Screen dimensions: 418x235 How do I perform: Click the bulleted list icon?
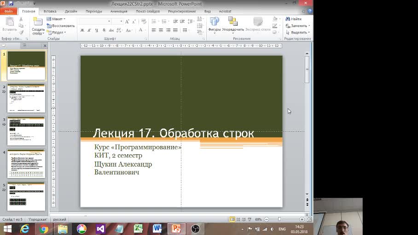coord(154,21)
